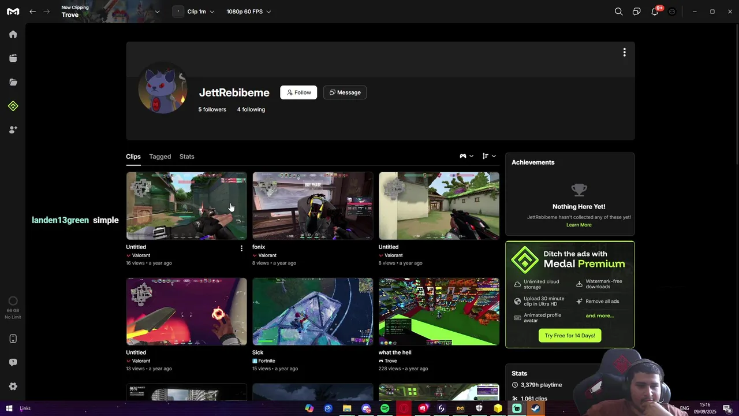
Task: Expand the Now Clipping Trove dropdown
Action: (157, 12)
